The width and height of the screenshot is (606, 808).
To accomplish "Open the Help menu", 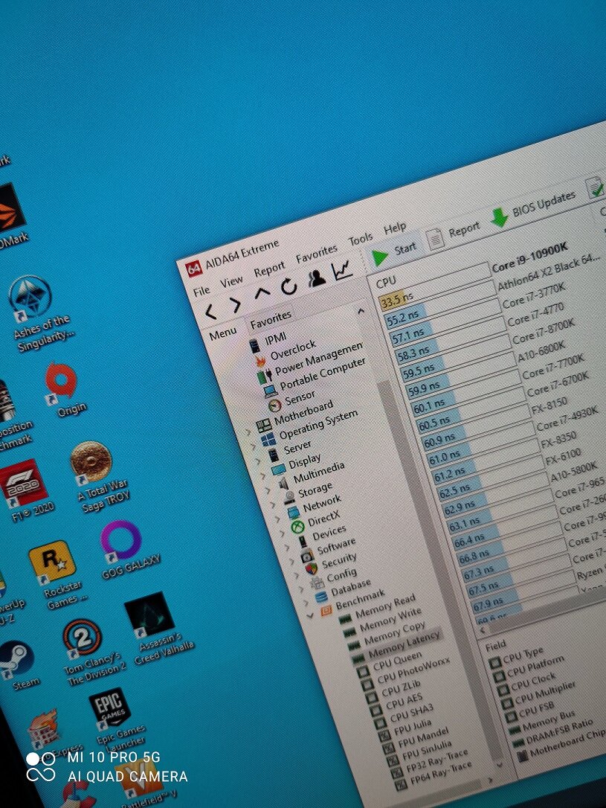I will (x=394, y=228).
